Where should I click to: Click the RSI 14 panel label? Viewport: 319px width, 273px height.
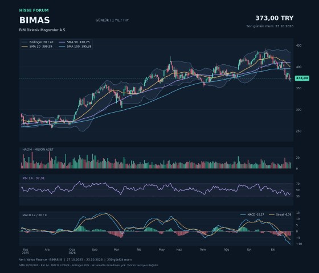click(34, 178)
